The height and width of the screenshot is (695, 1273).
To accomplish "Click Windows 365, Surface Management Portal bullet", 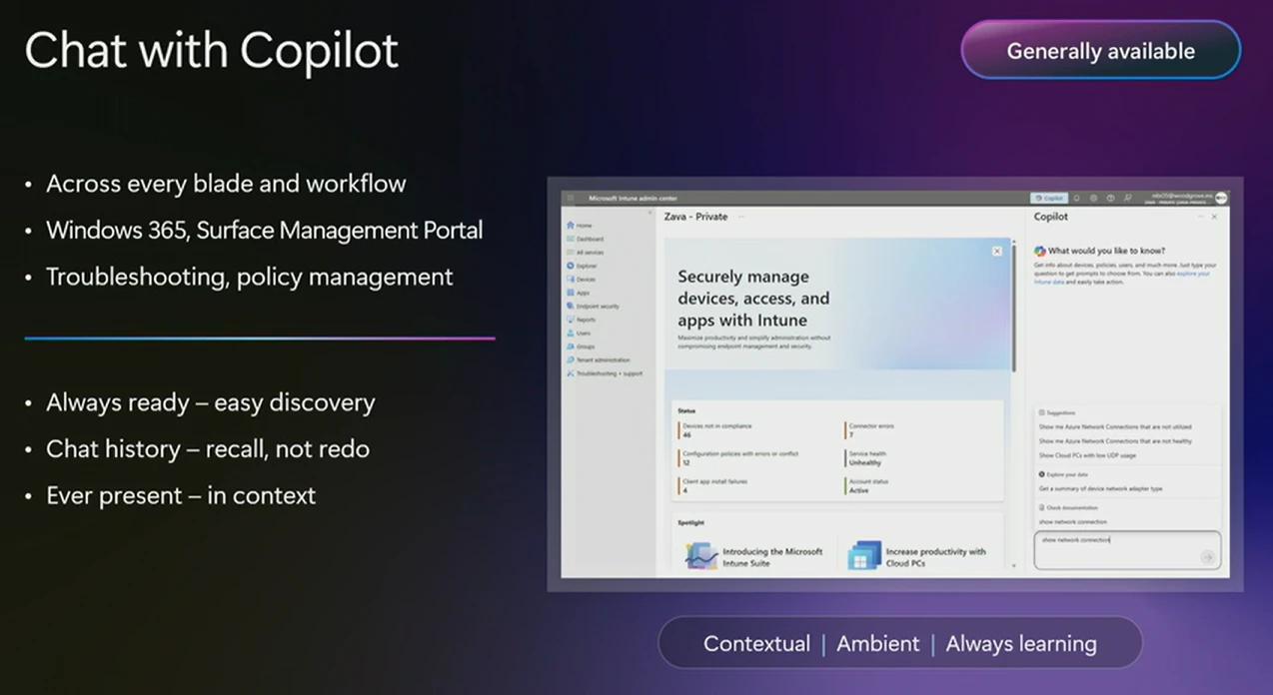I will pyautogui.click(x=265, y=231).
